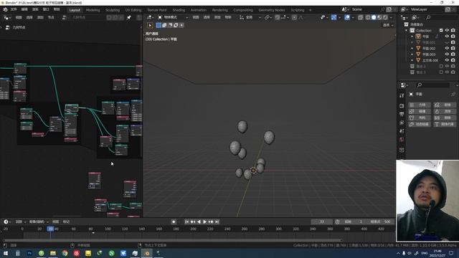Image resolution: width=459 pixels, height=258 pixels.
Task: Open the Scripting workspace tab
Action: (298, 10)
